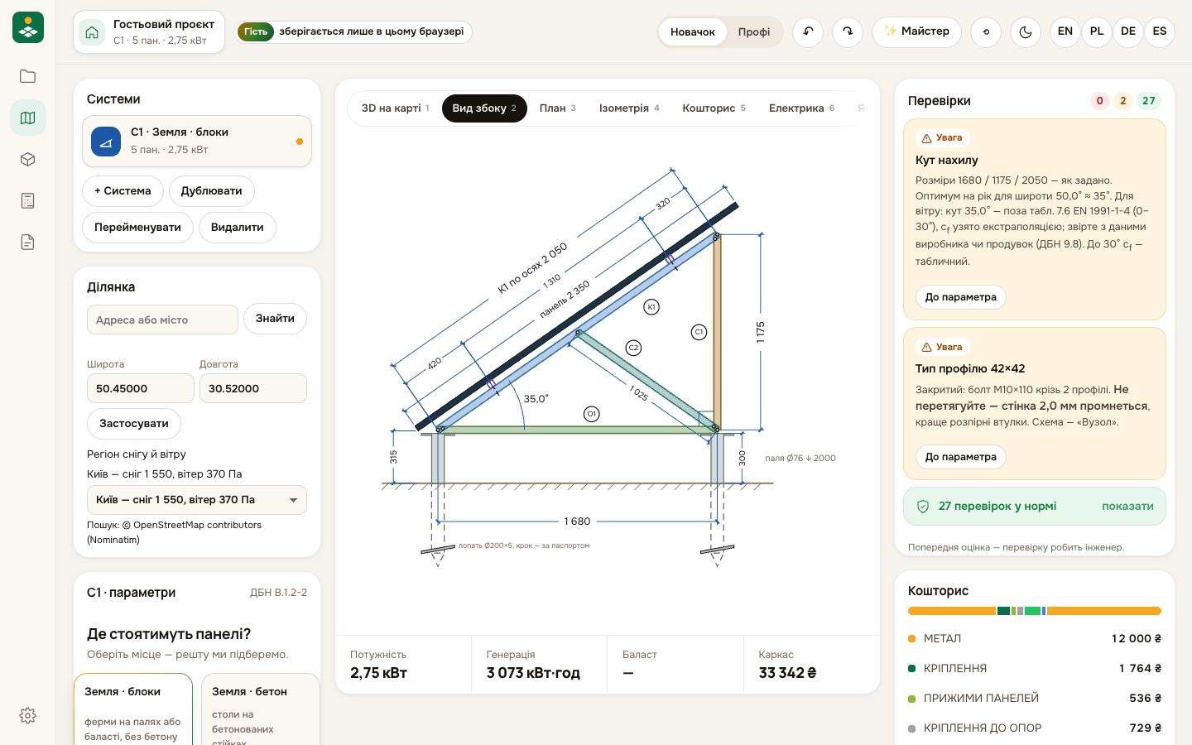
Task: Open the Електрика tab
Action: [x=801, y=108]
